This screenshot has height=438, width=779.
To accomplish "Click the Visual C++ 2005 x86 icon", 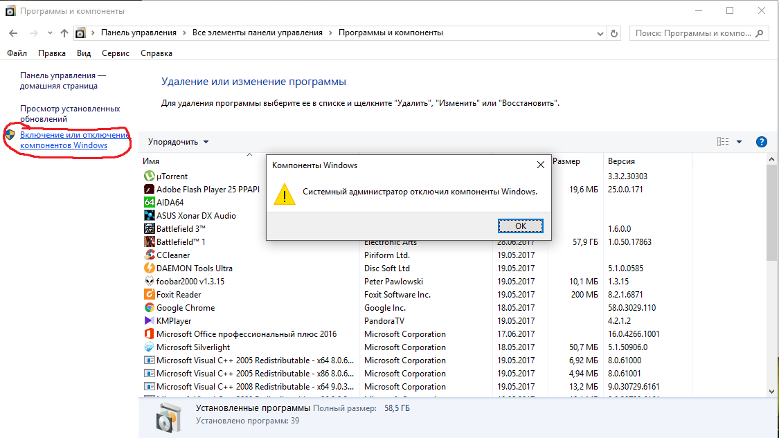I will pyautogui.click(x=149, y=374).
